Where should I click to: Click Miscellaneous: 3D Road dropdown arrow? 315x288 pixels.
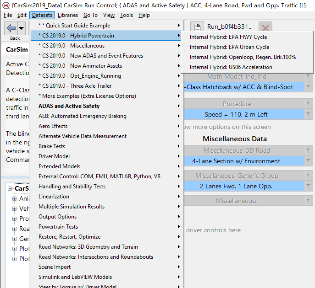(x=309, y=150)
